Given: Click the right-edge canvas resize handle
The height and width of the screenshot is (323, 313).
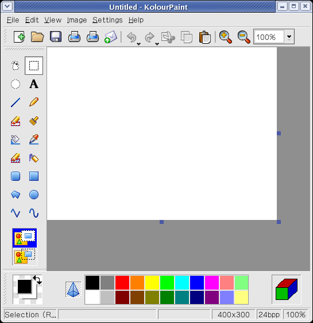Looking at the screenshot, I should pos(279,133).
